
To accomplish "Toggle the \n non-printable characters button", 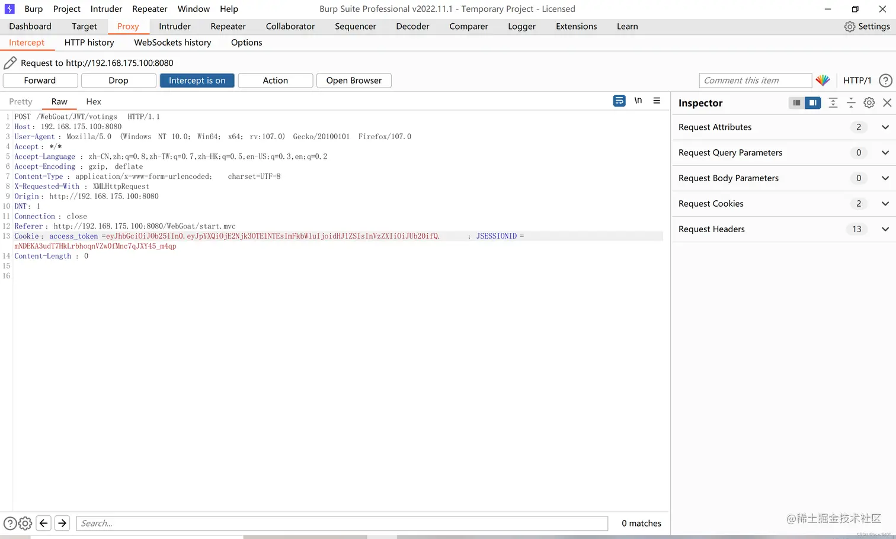I will tap(638, 101).
